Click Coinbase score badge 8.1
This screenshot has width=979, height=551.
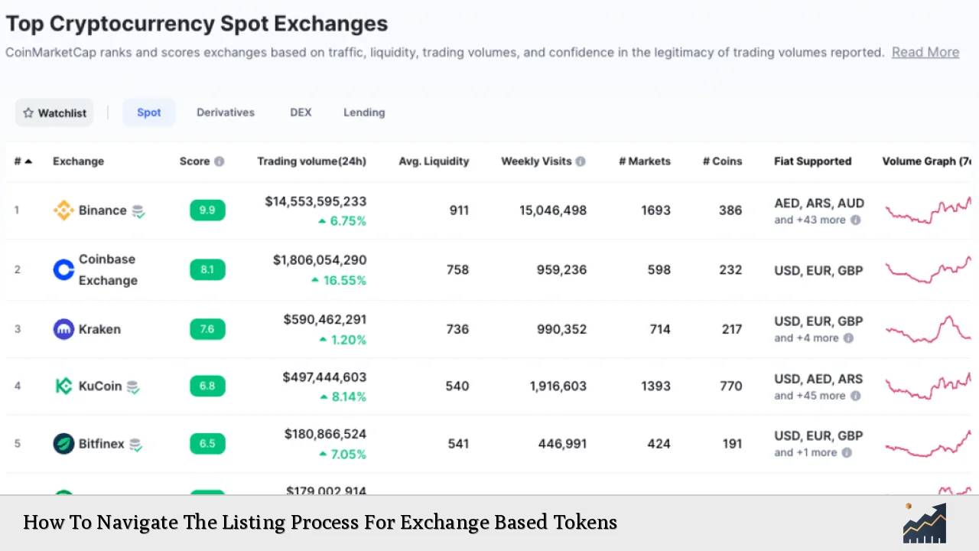click(x=207, y=269)
